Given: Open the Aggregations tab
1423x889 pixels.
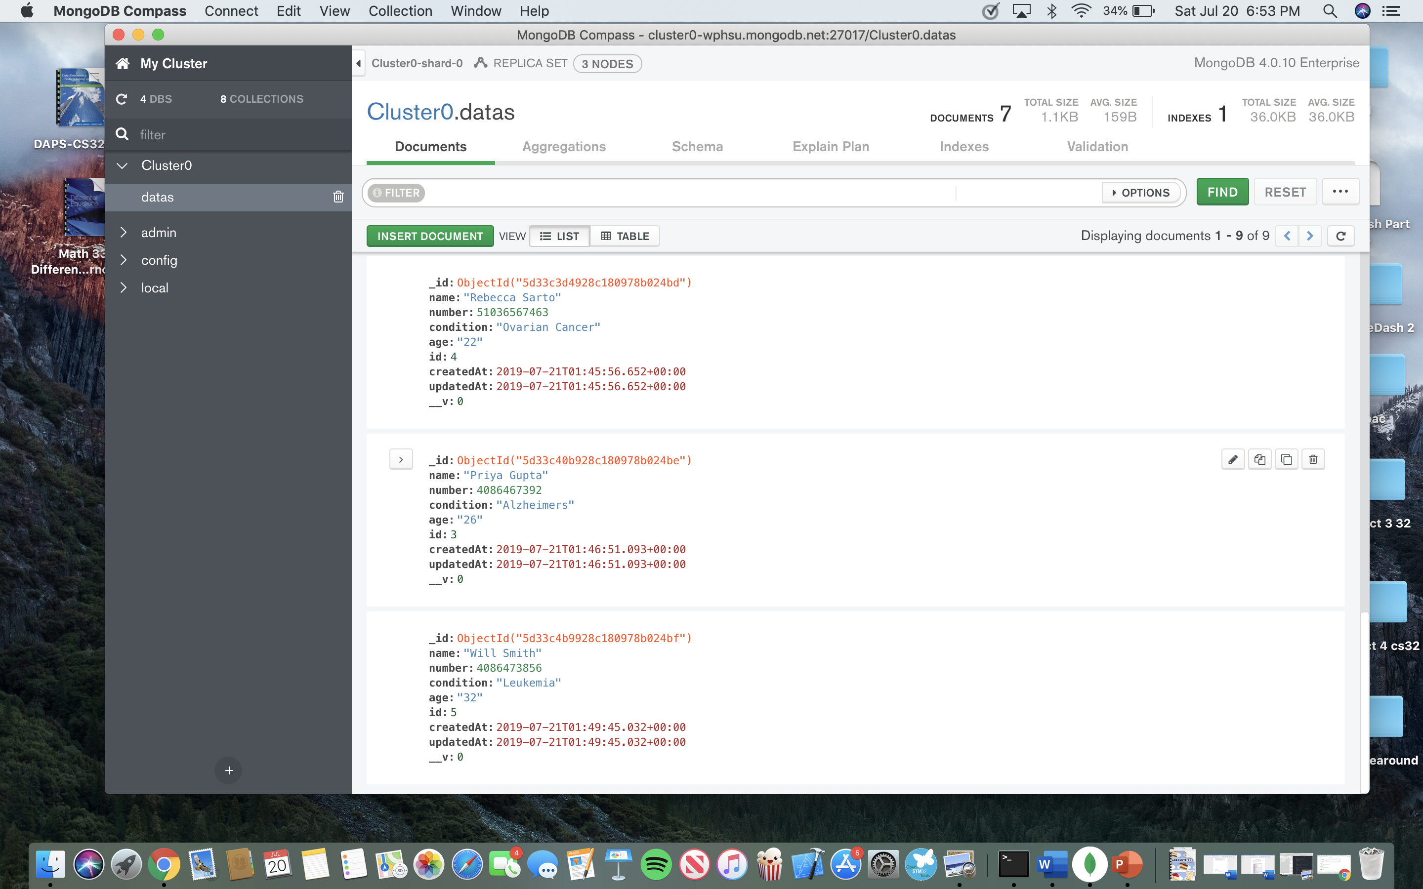Looking at the screenshot, I should (563, 146).
